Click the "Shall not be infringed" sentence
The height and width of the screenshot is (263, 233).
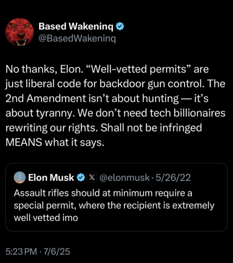point(151,128)
